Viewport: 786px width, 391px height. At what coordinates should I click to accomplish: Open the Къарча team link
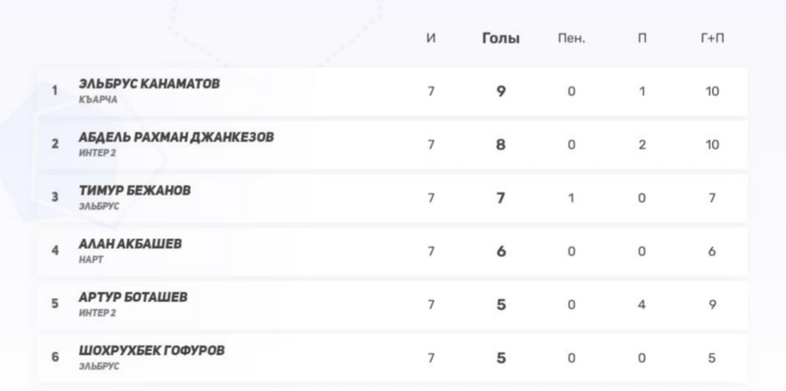(98, 100)
